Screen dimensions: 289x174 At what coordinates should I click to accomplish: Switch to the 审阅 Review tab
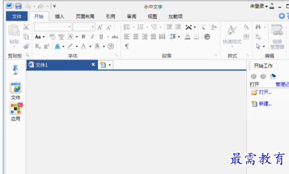pyautogui.click(x=132, y=16)
